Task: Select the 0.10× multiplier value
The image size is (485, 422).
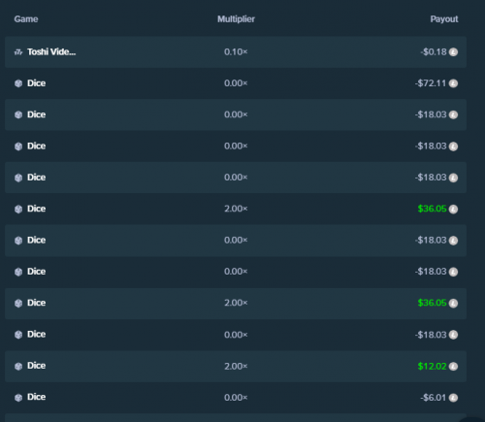Action: pyautogui.click(x=236, y=51)
